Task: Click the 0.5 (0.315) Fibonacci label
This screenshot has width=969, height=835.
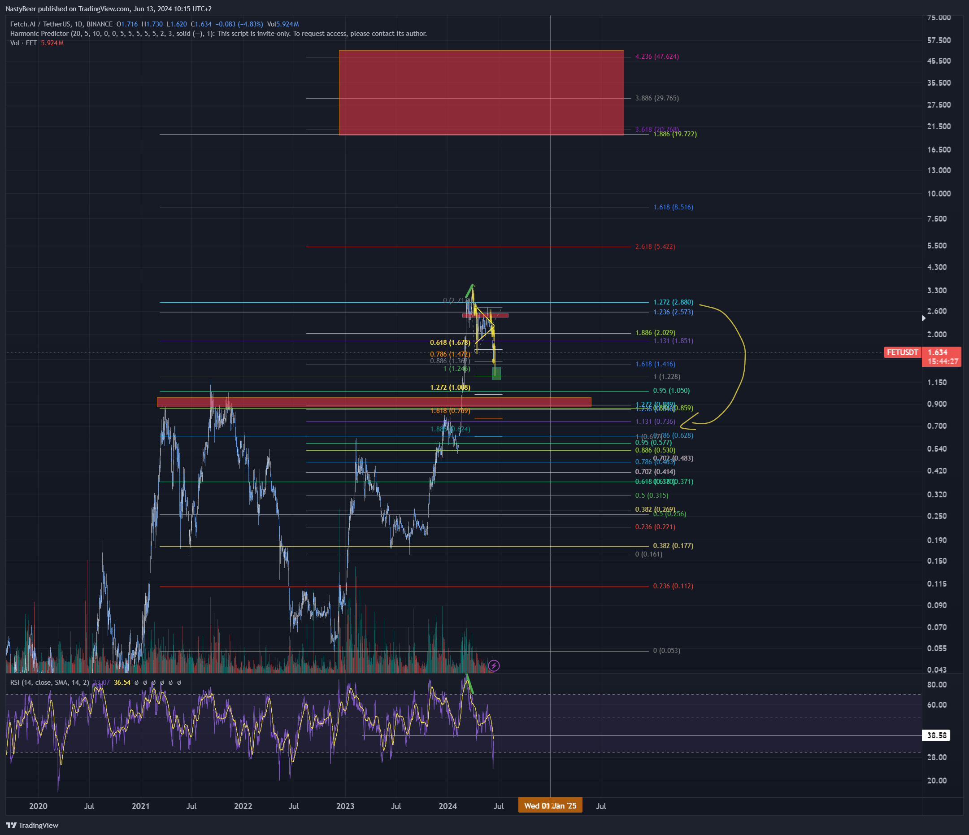Action: 651,496
